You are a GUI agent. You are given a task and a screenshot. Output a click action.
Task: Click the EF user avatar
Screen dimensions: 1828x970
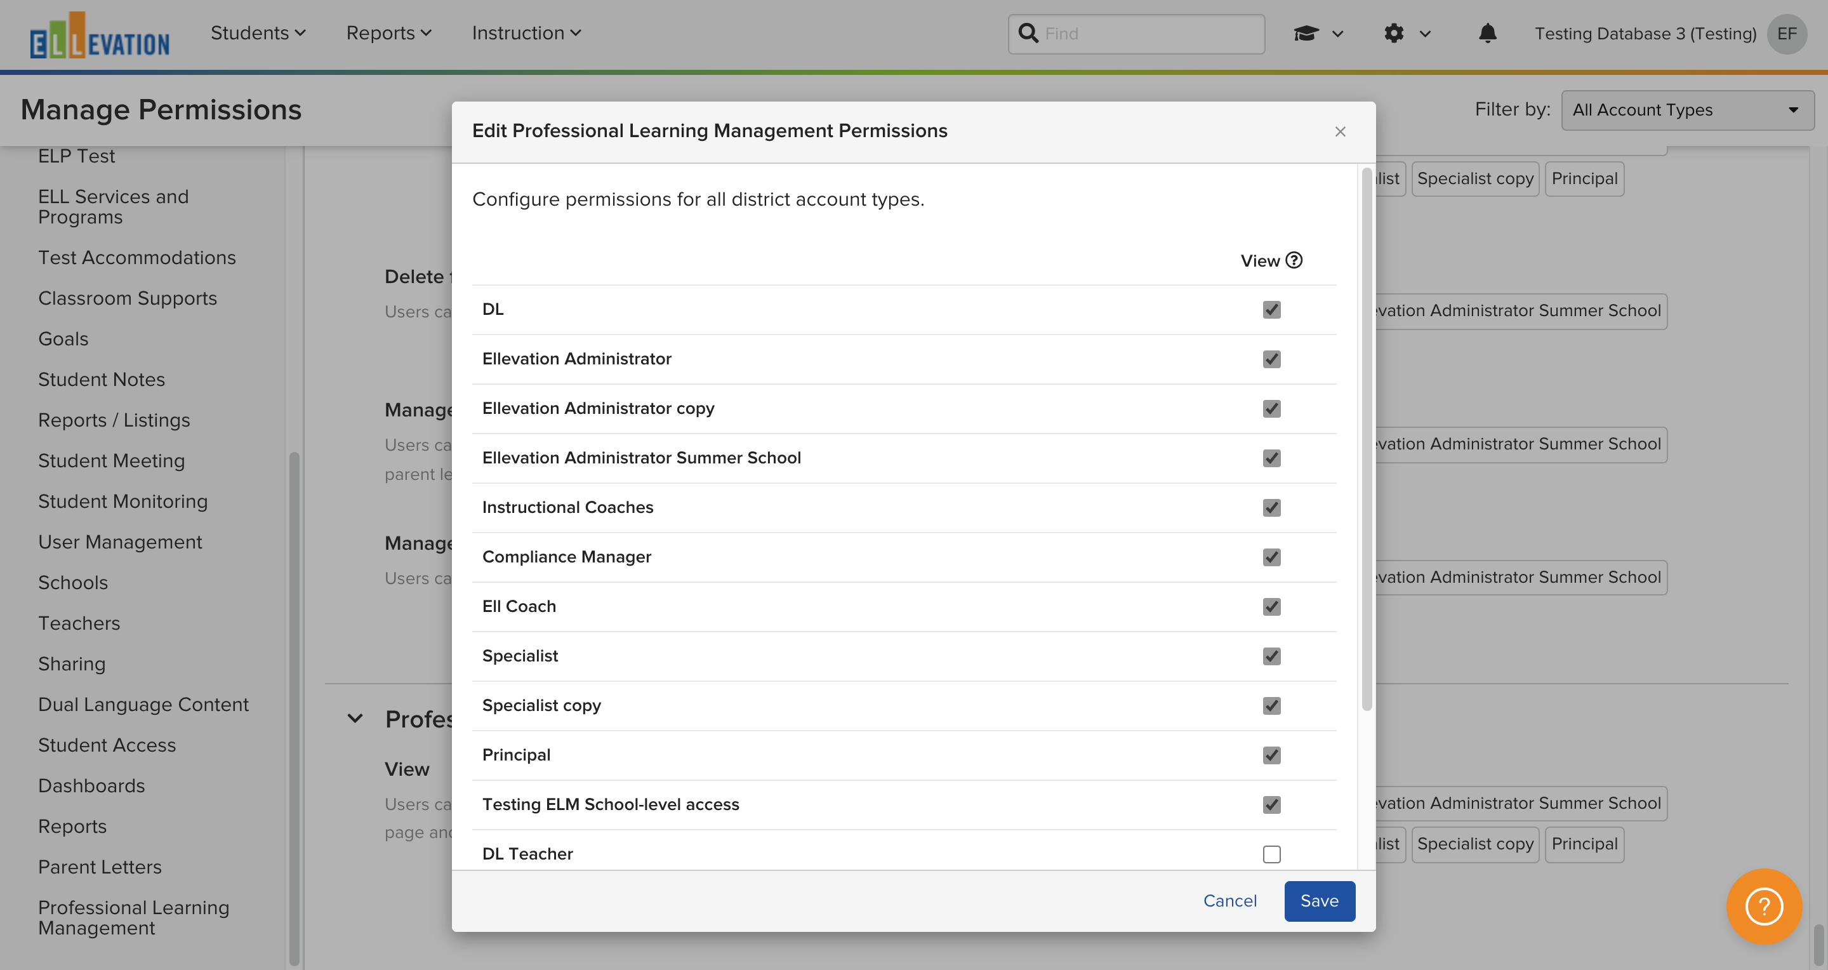1787,34
